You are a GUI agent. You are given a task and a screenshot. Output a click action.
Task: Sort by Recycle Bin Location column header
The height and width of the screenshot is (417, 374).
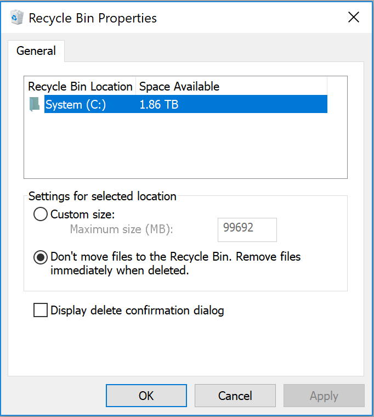80,87
